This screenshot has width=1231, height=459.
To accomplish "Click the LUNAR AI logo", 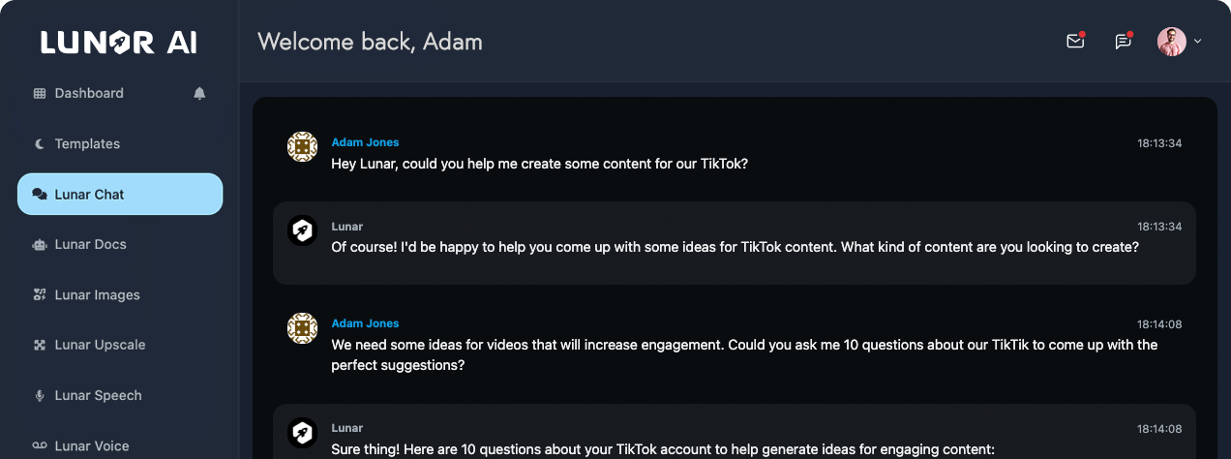I will (119, 42).
